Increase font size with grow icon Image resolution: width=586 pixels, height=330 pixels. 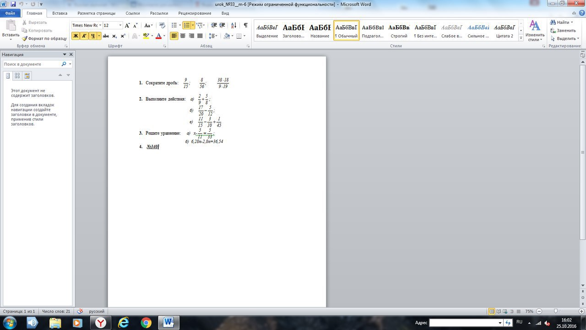coord(128,25)
